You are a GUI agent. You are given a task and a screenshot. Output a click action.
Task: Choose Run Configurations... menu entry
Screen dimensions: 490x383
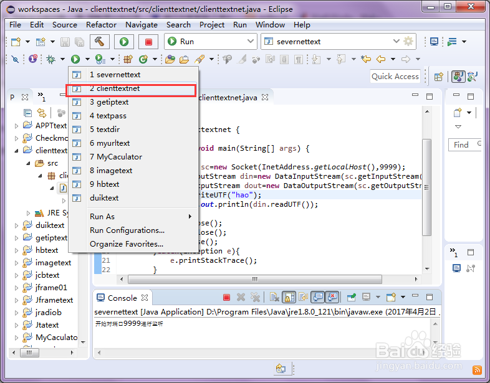pyautogui.click(x=133, y=230)
